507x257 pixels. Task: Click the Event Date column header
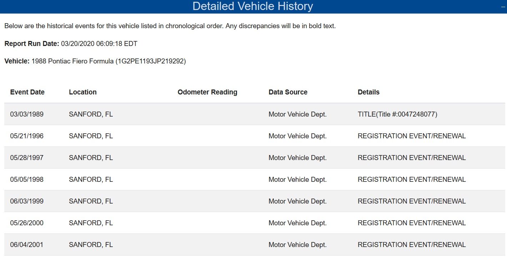click(27, 92)
